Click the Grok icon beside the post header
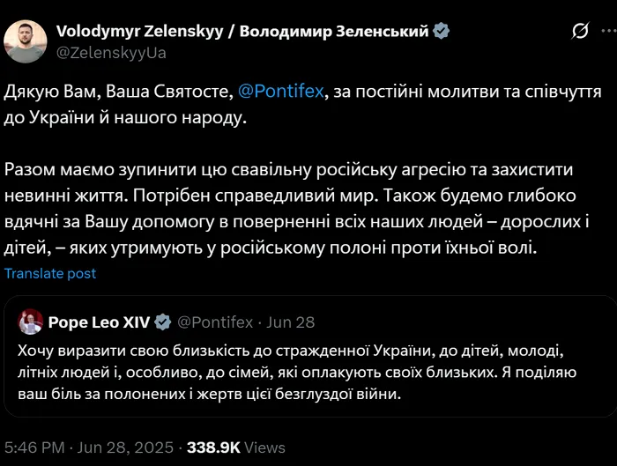 (580, 32)
